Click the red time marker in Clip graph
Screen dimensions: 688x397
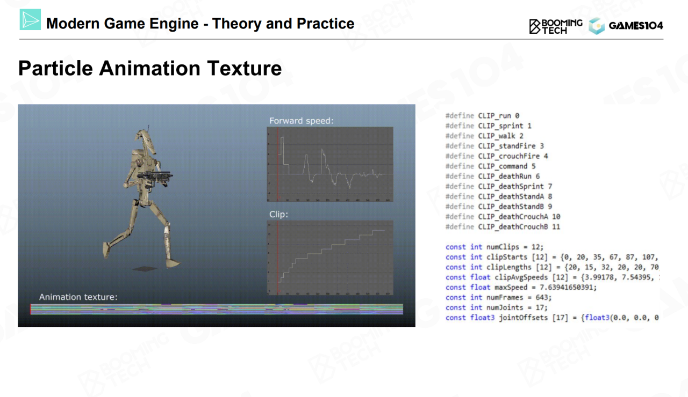pos(277,258)
